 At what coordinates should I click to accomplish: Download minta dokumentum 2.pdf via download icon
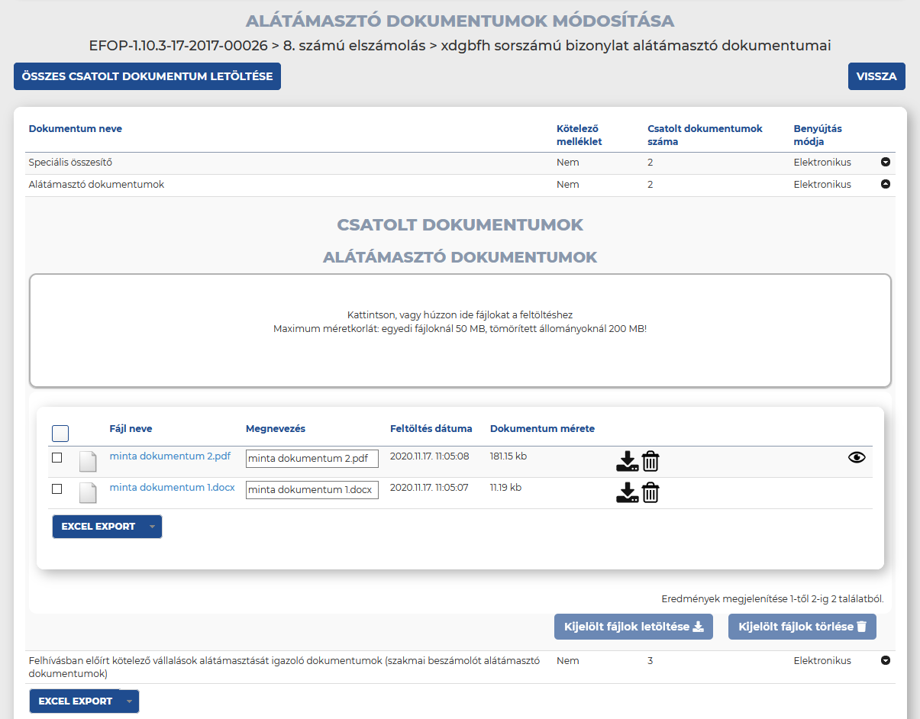pyautogui.click(x=627, y=461)
